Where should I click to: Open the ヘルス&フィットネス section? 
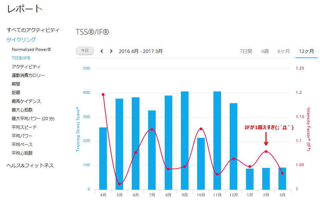tap(30, 165)
